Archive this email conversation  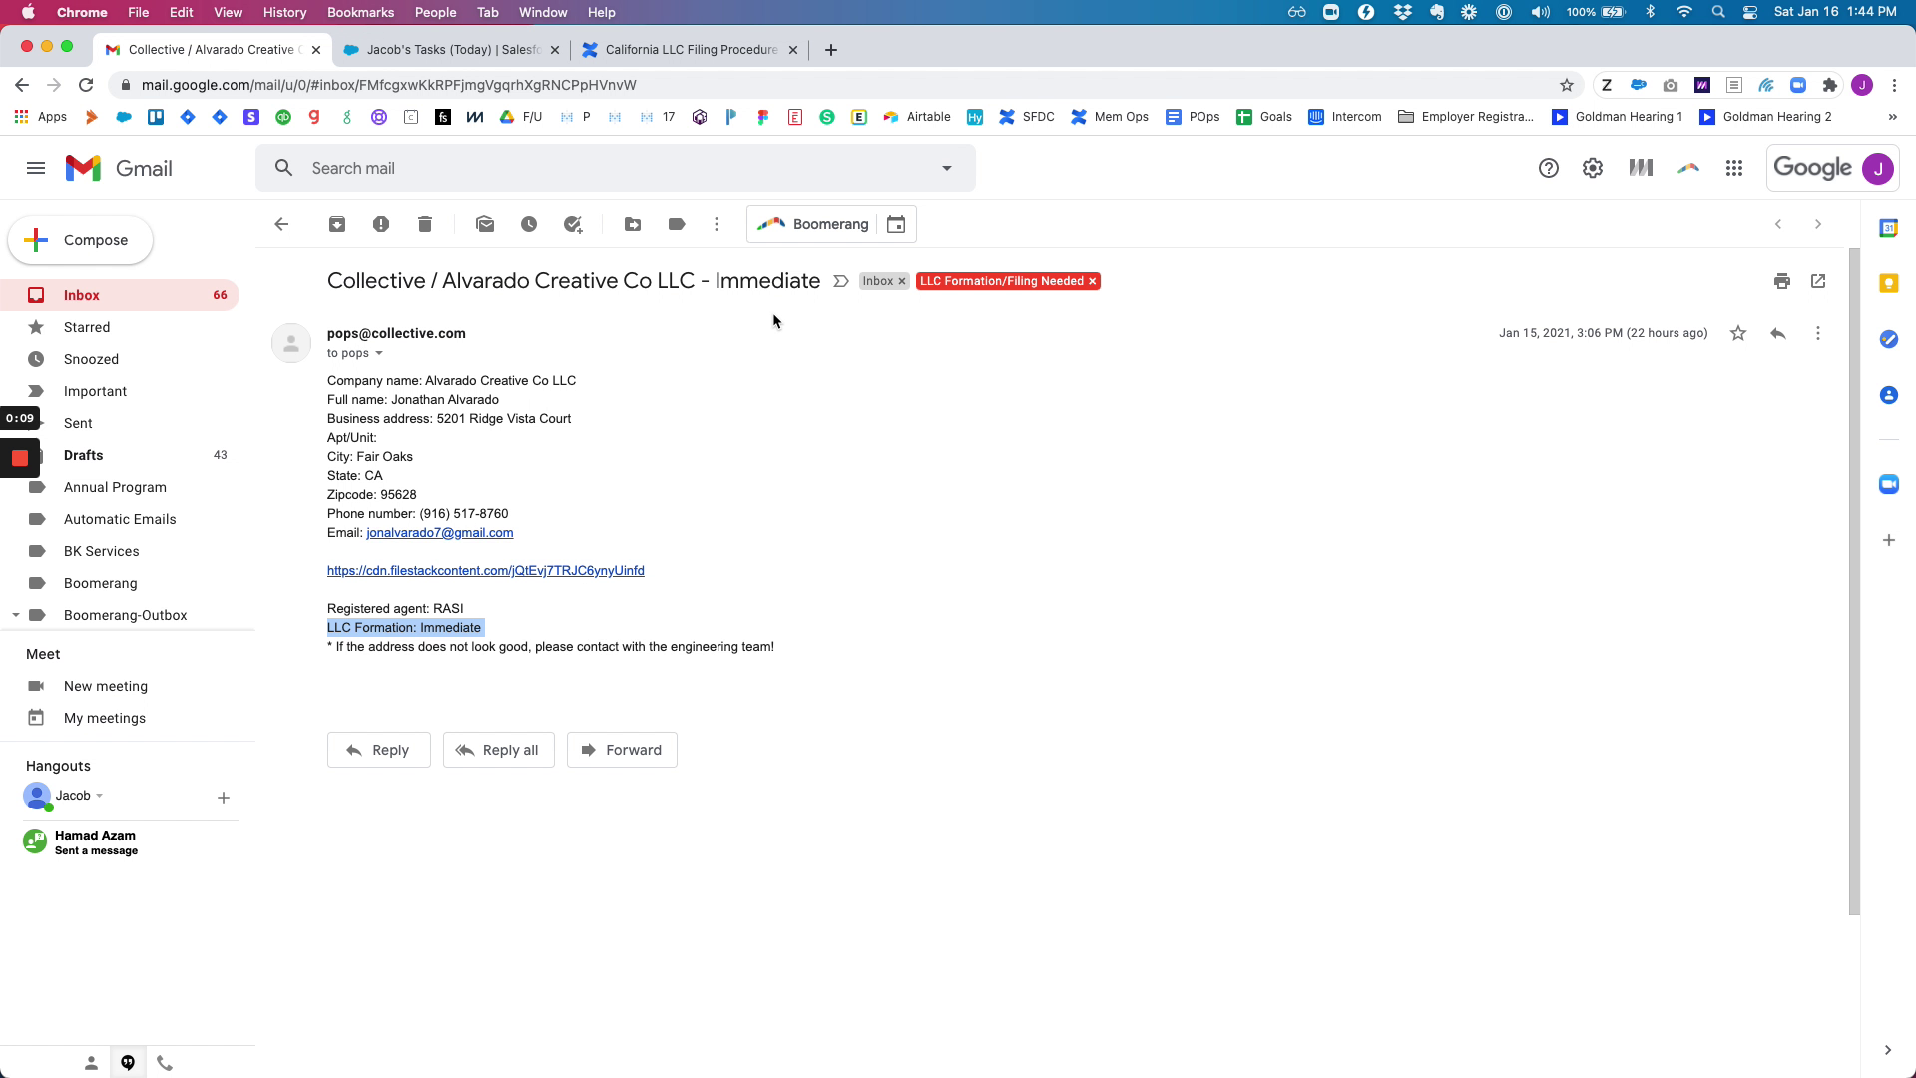pyautogui.click(x=337, y=224)
